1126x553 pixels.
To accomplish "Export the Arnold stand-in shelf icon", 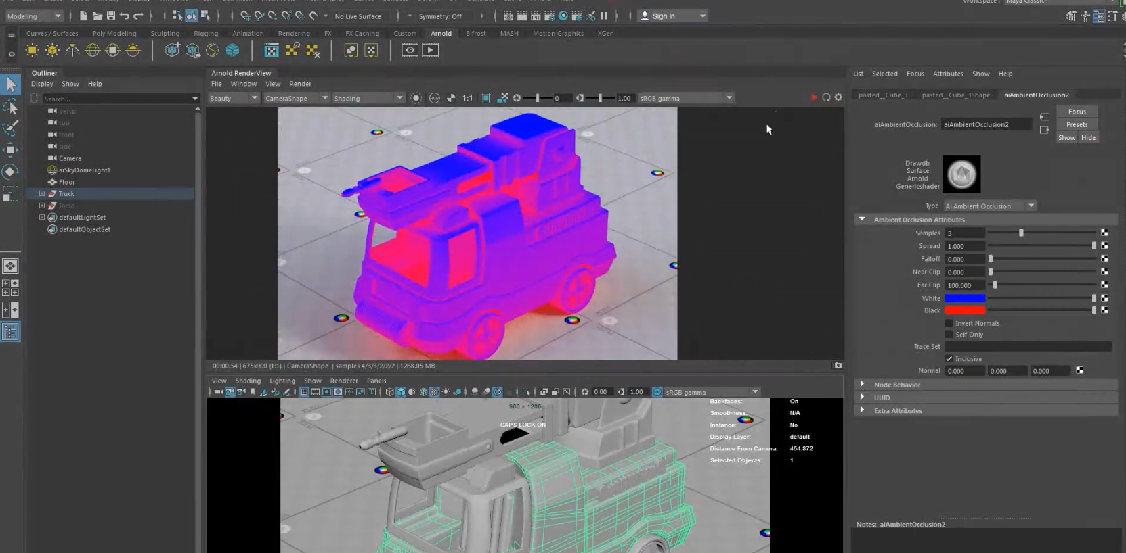I will pos(193,50).
